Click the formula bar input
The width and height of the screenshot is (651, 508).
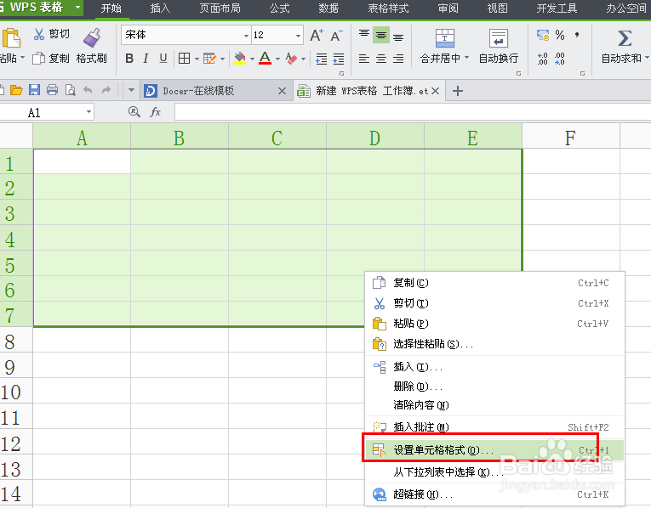tap(412, 112)
